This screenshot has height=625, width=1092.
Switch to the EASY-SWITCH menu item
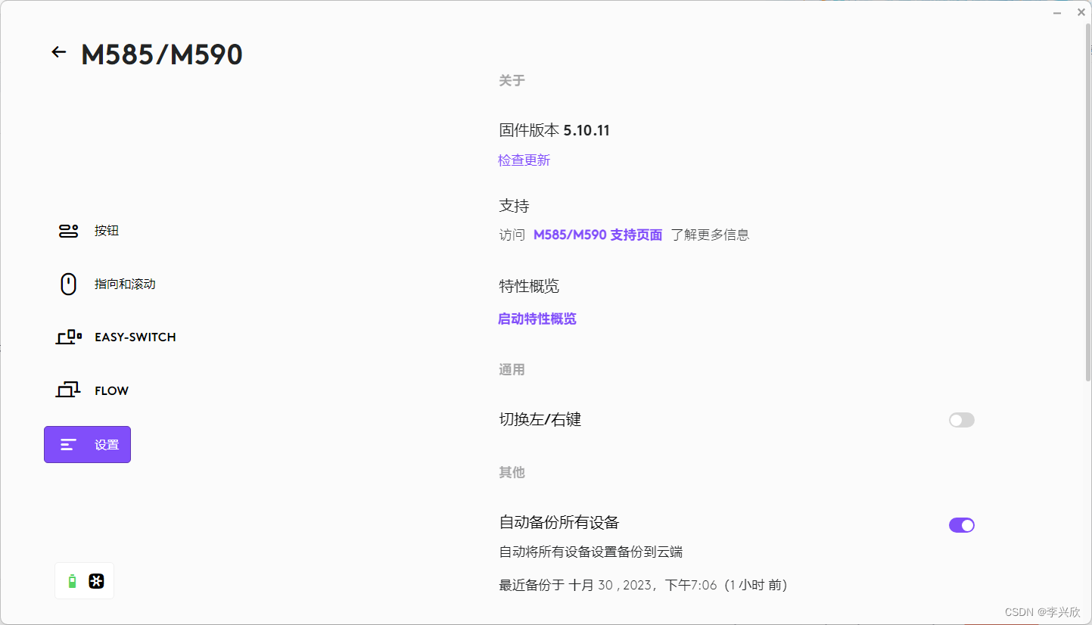click(135, 337)
